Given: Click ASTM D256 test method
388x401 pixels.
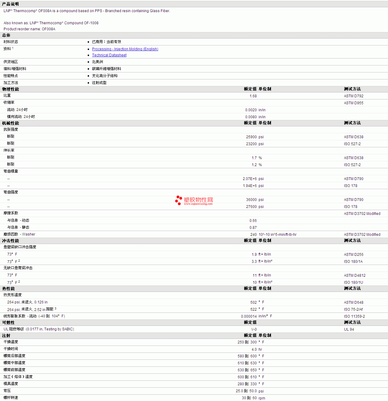Looking at the screenshot, I should (x=353, y=255).
